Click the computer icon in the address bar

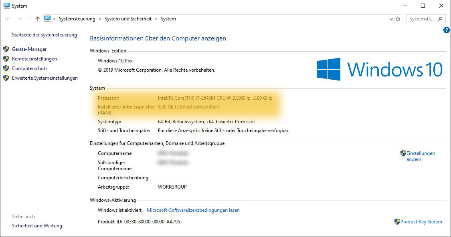click(47, 19)
